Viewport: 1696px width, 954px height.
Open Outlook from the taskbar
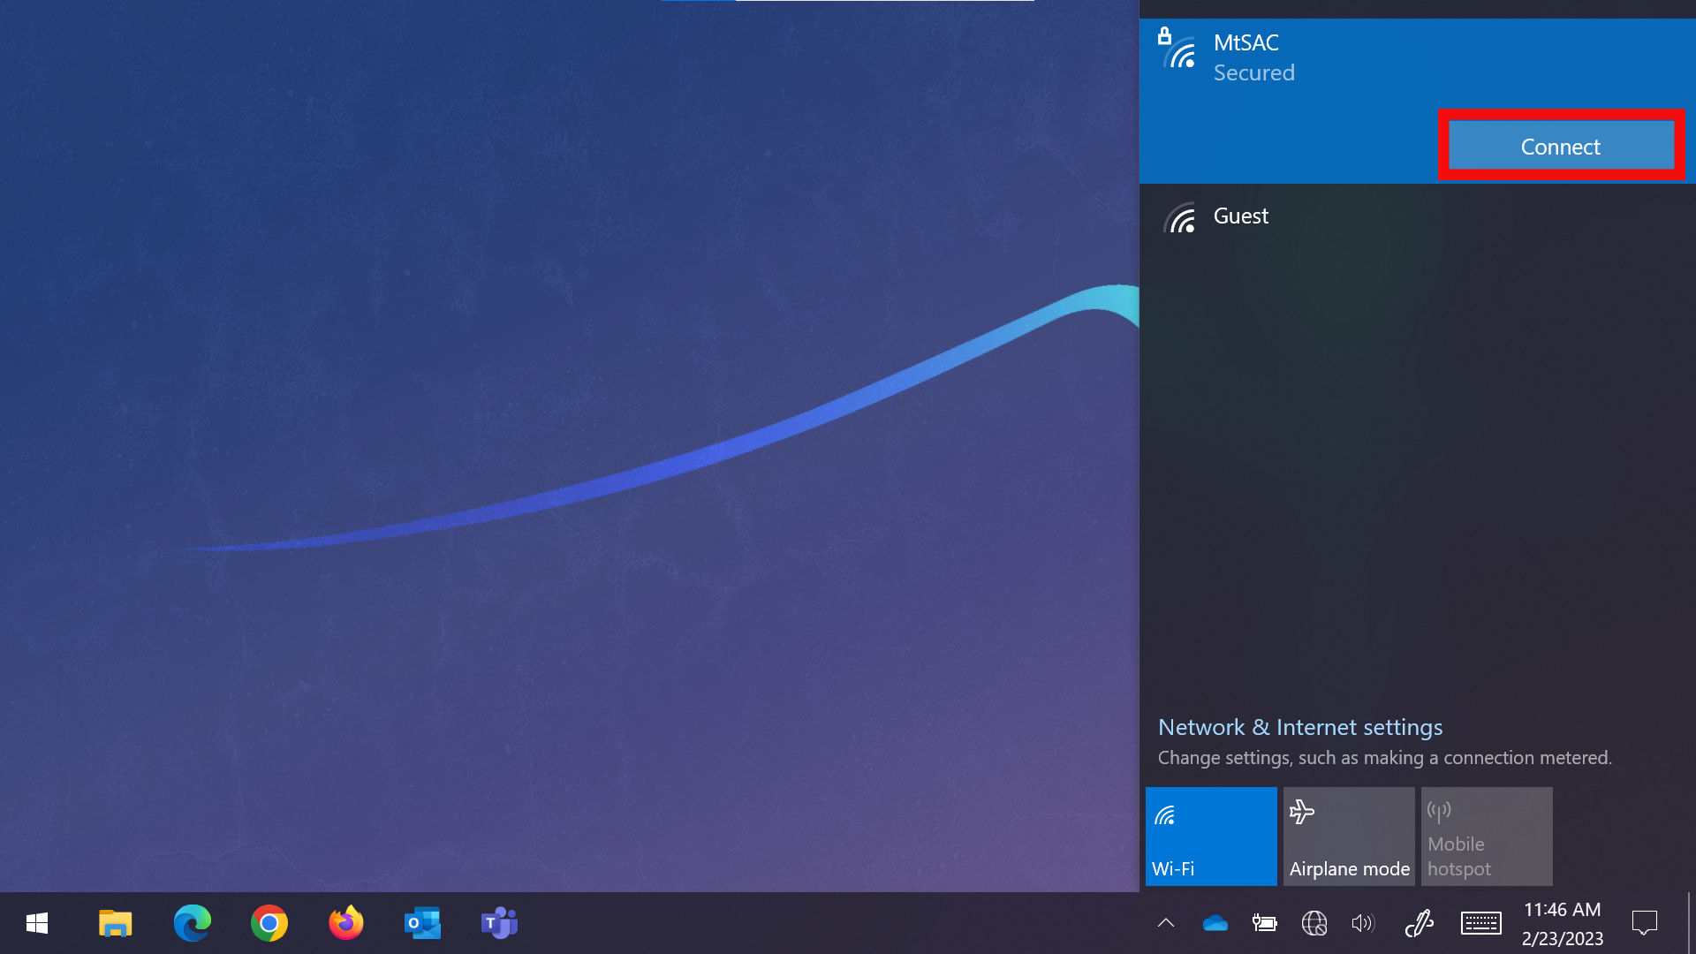pos(421,923)
